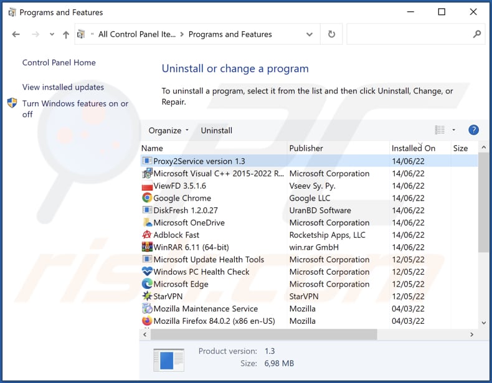Open View installed updates link
The image size is (492, 383).
coord(63,87)
